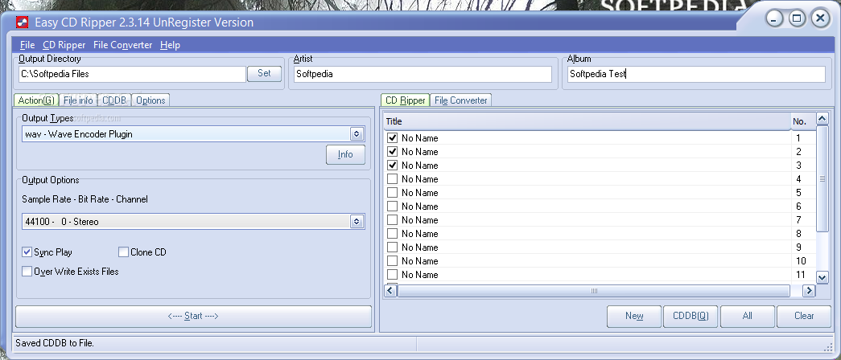
Task: Switch to the Action(G) tab
Action: pos(36,100)
